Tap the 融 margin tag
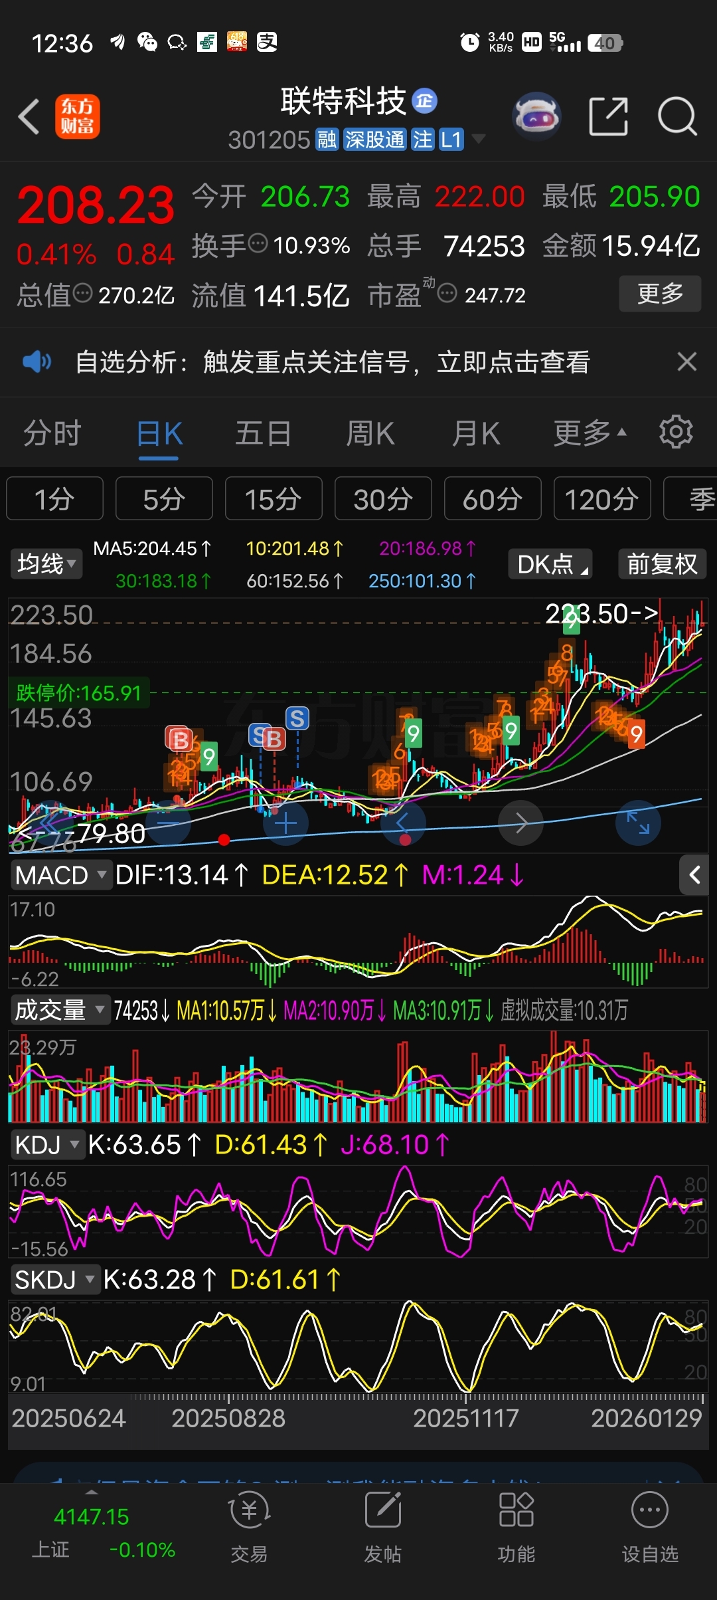This screenshot has height=1600, width=717. click(327, 140)
